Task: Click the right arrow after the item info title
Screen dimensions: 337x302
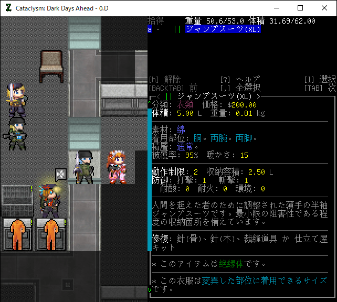Action: click(x=259, y=97)
